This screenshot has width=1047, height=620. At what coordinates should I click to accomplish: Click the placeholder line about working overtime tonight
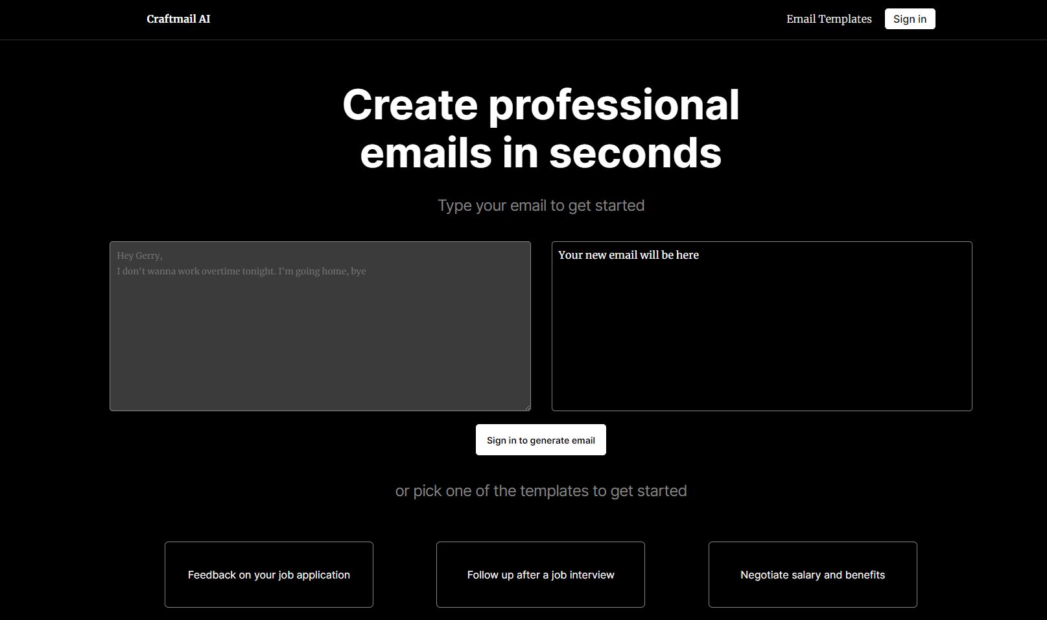pos(241,271)
